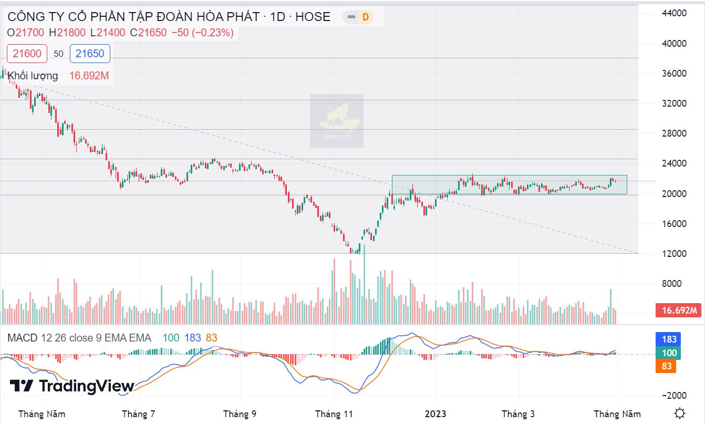The width and height of the screenshot is (705, 424).
Task: Click the orange D delayed-data badge
Action: [366, 17]
